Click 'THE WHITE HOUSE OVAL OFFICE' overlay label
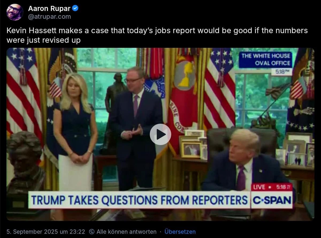Viewport: 321px width, 238px height. click(265, 59)
